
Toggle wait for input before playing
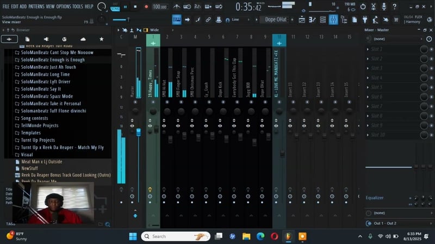187,7
